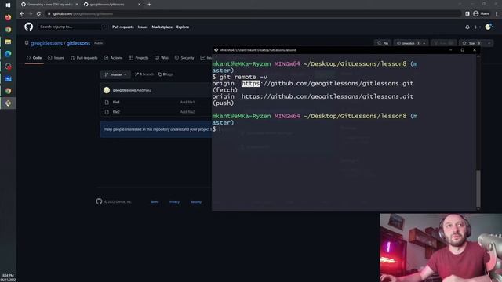
Task: Click the Star button
Action: [472, 43]
